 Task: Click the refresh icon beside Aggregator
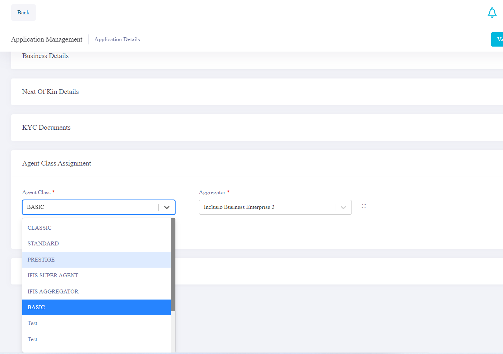[x=364, y=206]
